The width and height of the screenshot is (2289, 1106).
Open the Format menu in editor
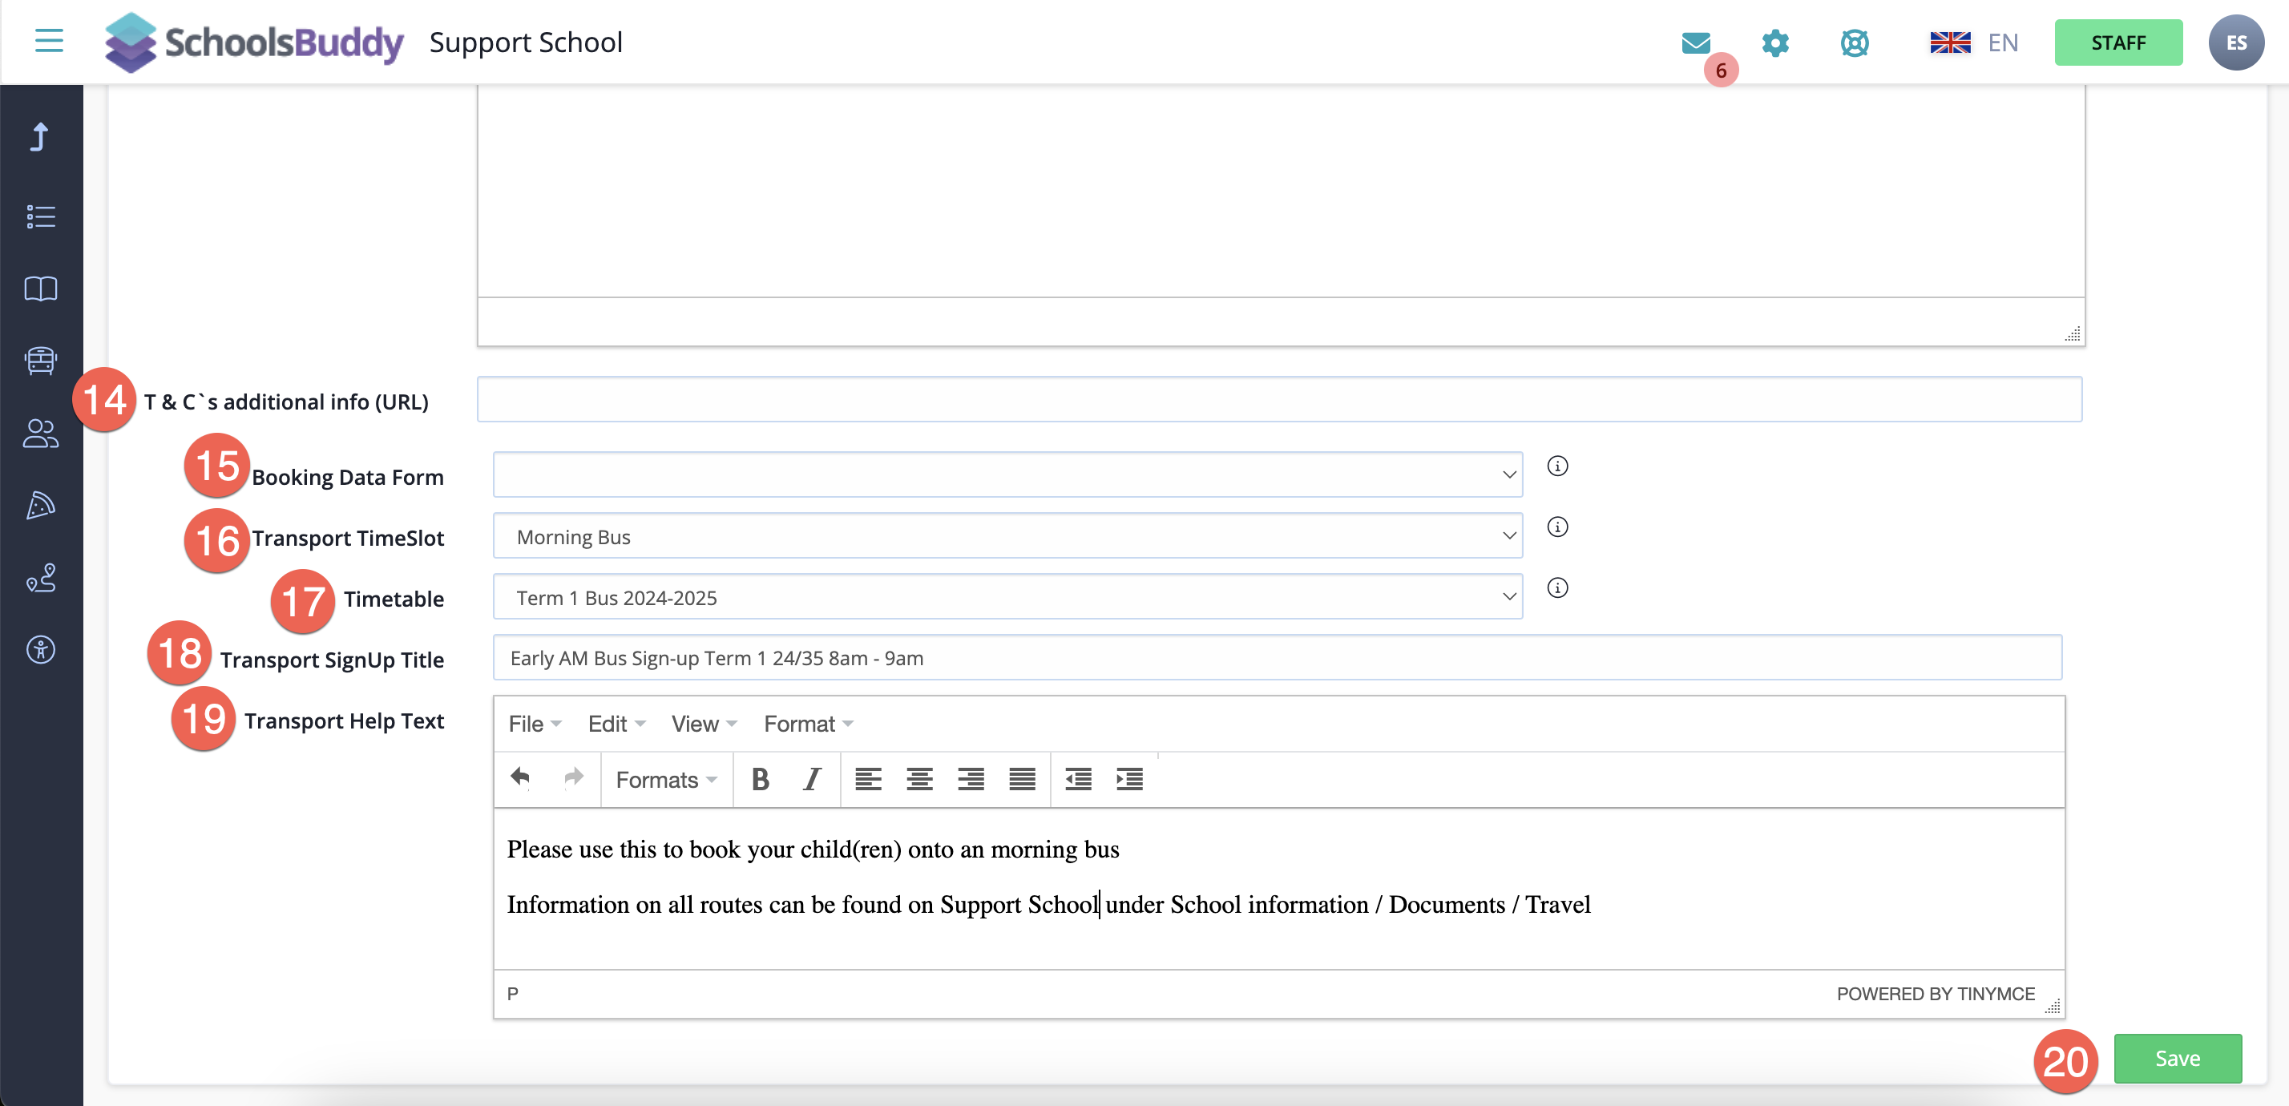(809, 724)
